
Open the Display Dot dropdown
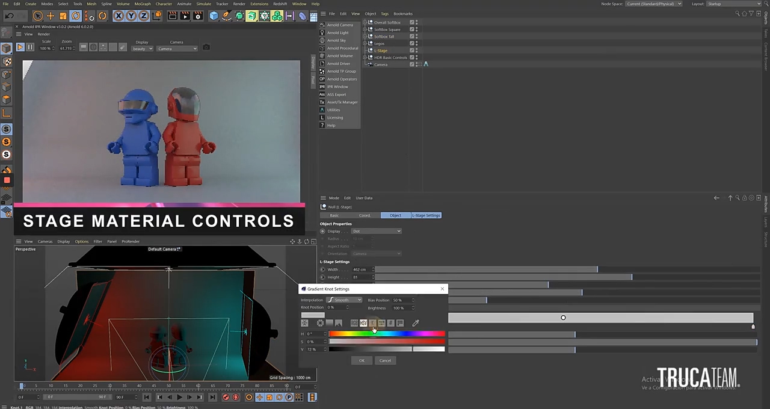click(377, 231)
